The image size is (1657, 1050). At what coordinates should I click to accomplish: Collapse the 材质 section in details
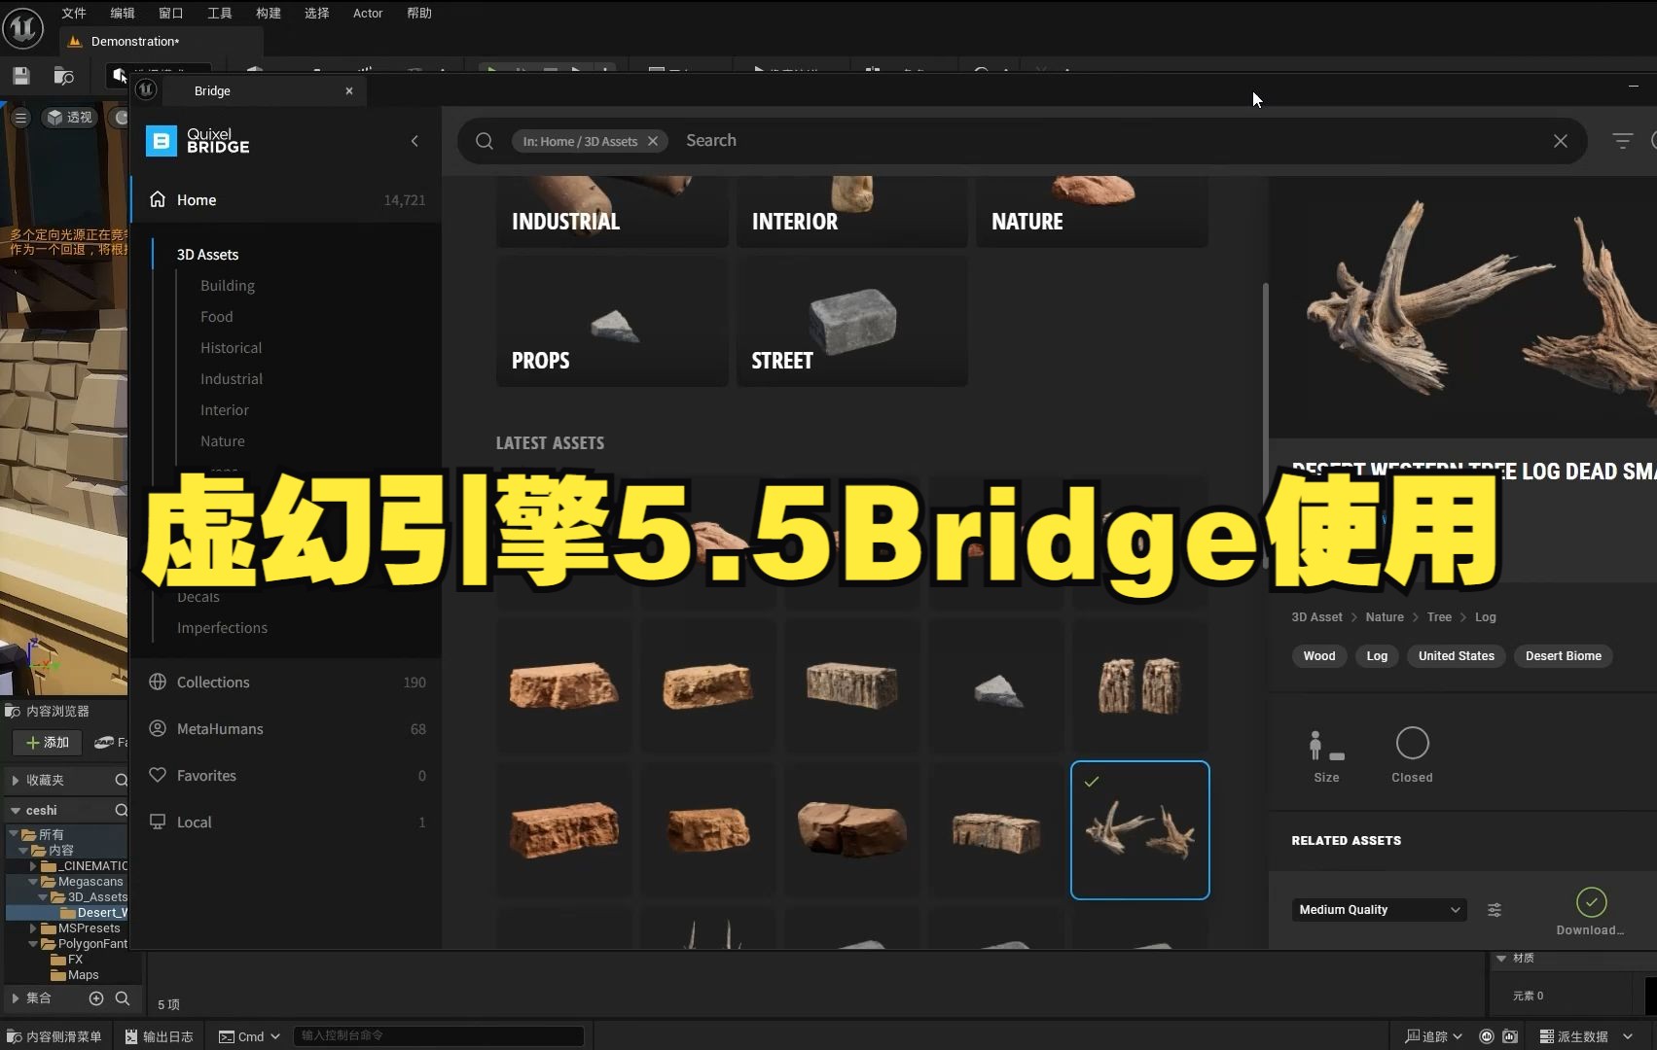point(1501,959)
